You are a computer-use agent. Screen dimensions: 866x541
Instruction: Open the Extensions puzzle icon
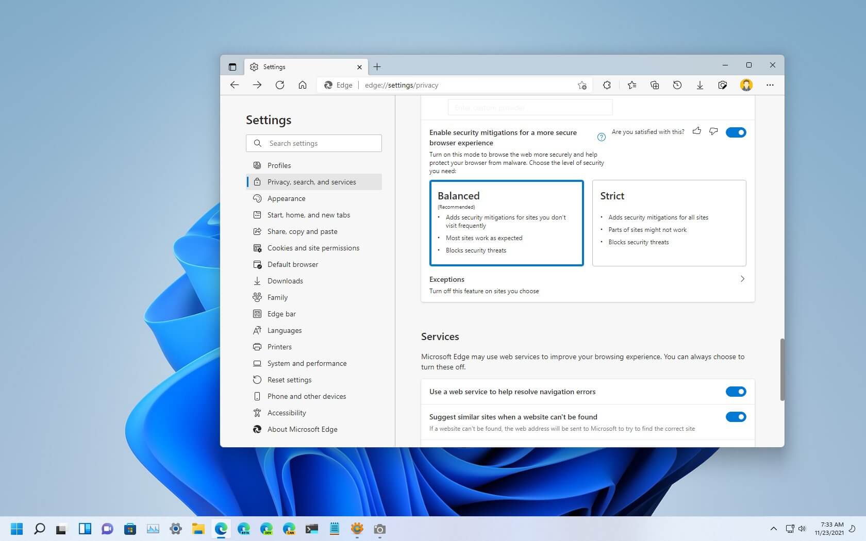click(x=607, y=85)
